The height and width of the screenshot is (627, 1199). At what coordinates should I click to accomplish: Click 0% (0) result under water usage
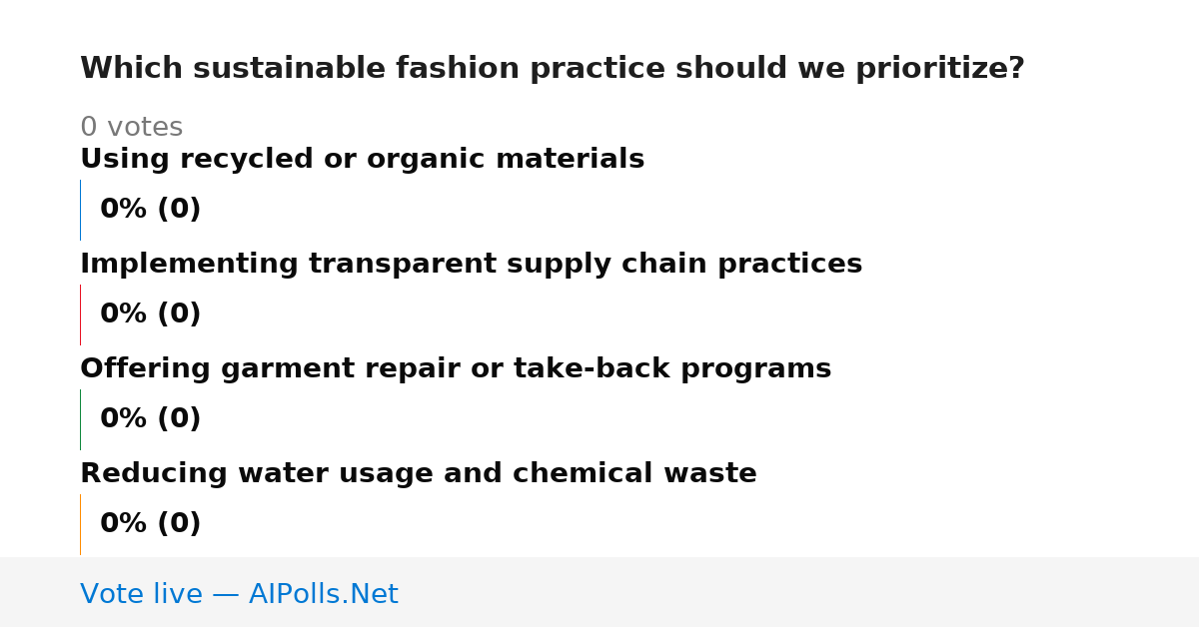(x=150, y=524)
